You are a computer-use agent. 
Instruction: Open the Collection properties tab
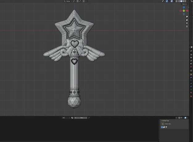tap(191, 70)
